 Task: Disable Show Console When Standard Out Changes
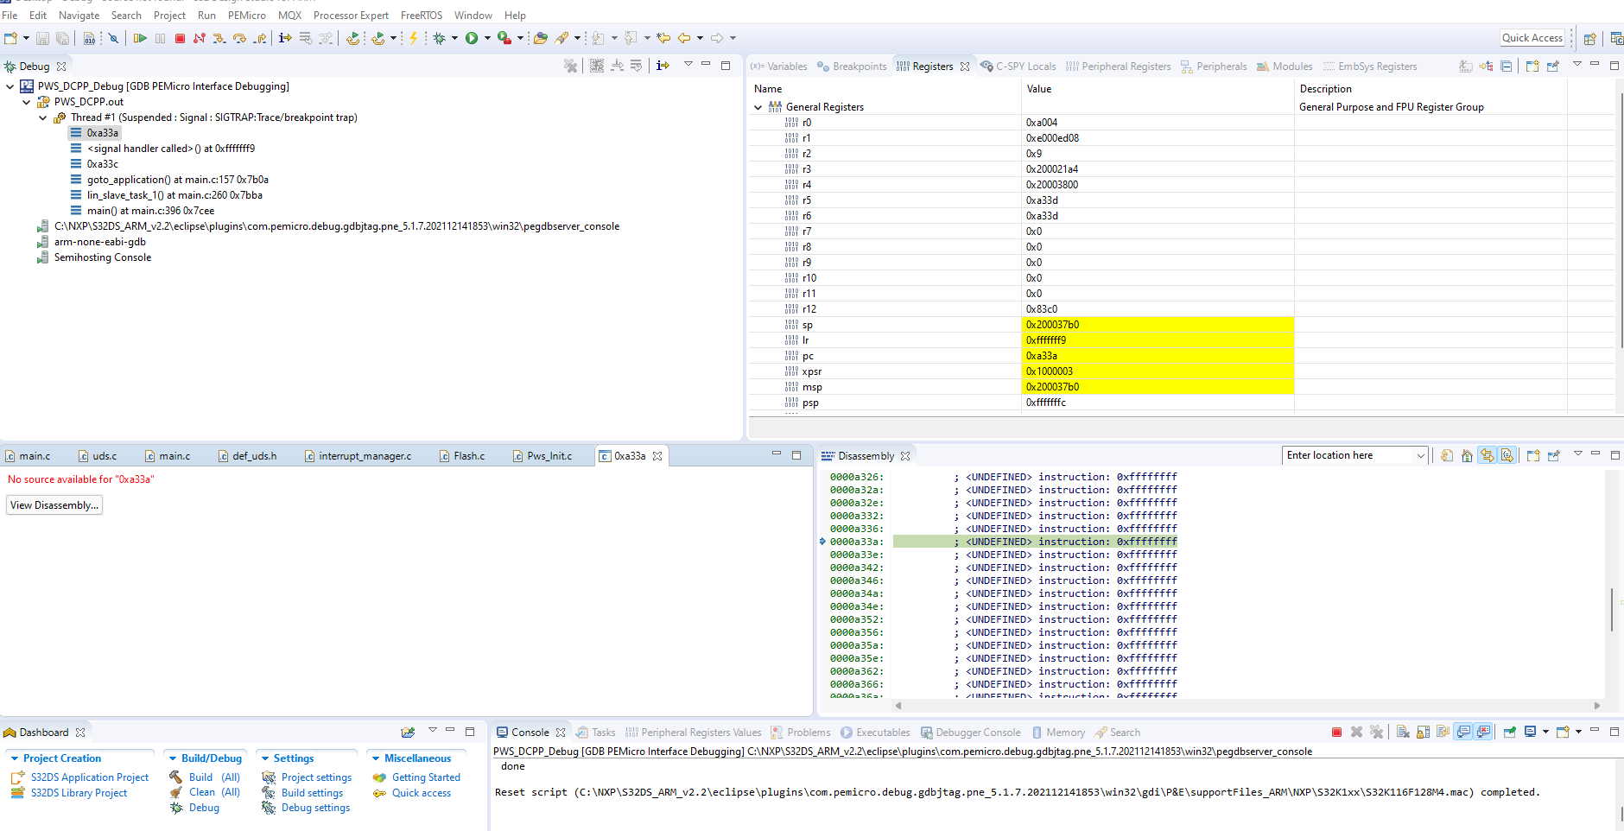(1464, 732)
